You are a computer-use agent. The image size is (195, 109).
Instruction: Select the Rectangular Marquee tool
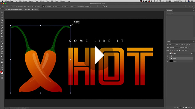(2, 15)
